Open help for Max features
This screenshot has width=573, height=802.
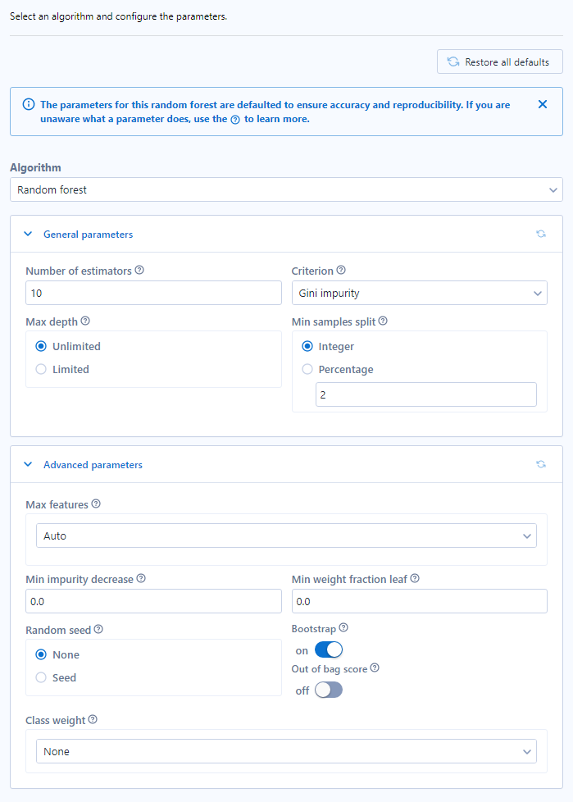pyautogui.click(x=96, y=504)
